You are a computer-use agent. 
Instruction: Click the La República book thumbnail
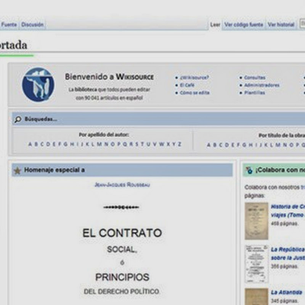coord(256,264)
